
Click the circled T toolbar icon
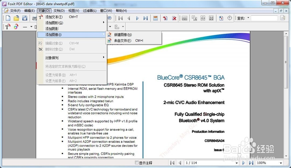[230, 18]
